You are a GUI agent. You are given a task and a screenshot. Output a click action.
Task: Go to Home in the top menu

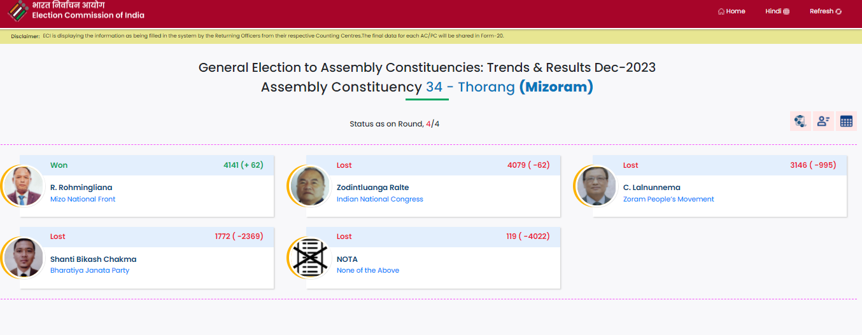click(x=735, y=11)
